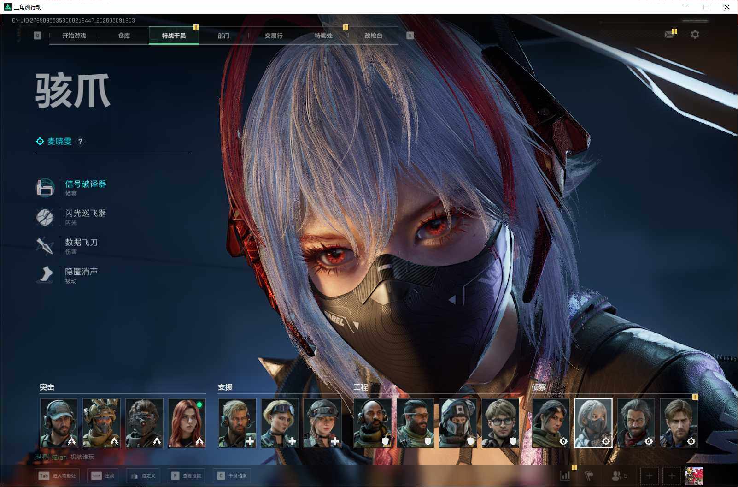738x487 pixels.
Task: Select the 数据飞刀 skill icon
Action: point(45,246)
